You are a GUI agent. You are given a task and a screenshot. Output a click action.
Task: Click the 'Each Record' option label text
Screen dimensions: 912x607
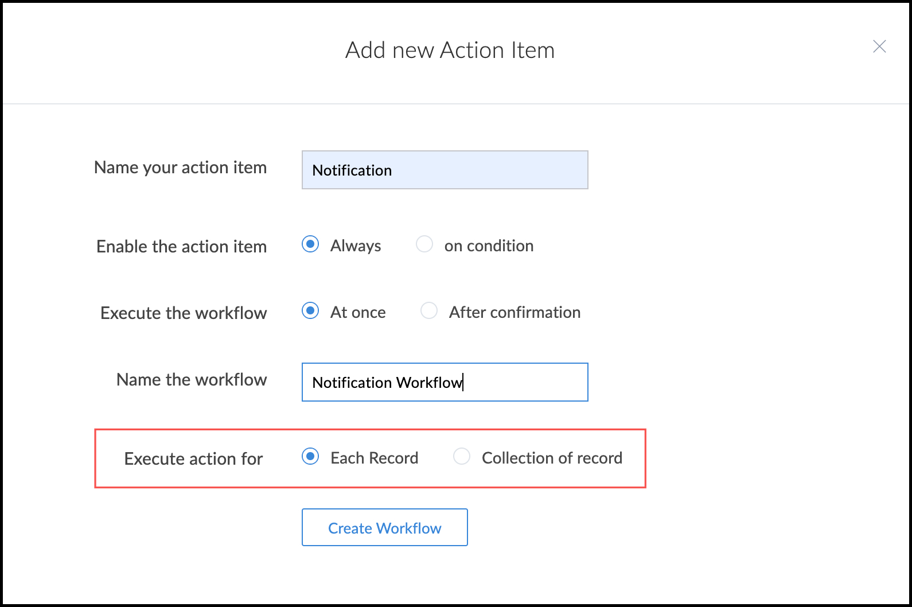point(374,458)
